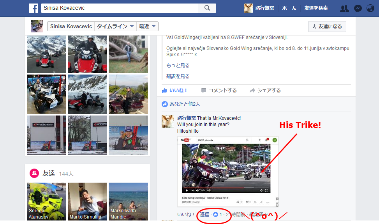This screenshot has height=224, width=379.
Task: Toggle いいね！ on the comment
Action: [x=186, y=215]
